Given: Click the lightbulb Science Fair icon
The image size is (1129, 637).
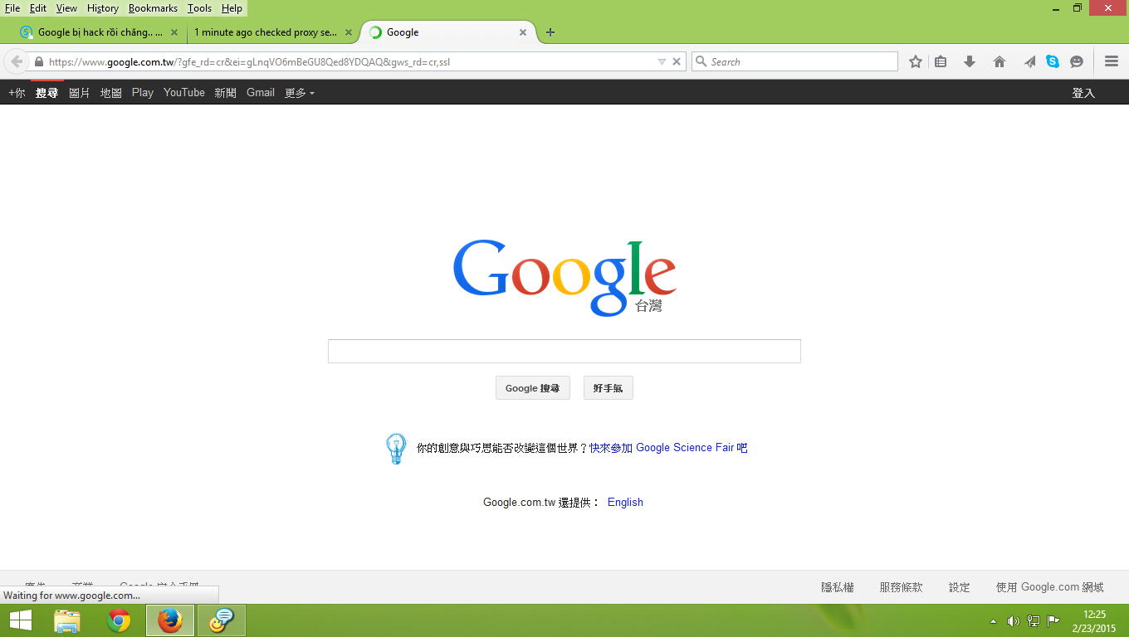Looking at the screenshot, I should click(396, 448).
